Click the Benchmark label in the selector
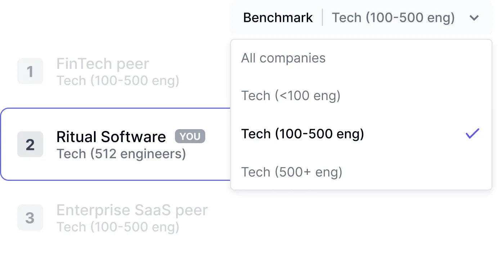The width and height of the screenshot is (499, 254). click(x=278, y=18)
